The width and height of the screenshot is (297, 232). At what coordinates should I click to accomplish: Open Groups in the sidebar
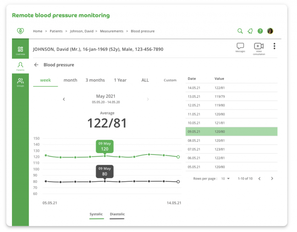[x=20, y=82]
